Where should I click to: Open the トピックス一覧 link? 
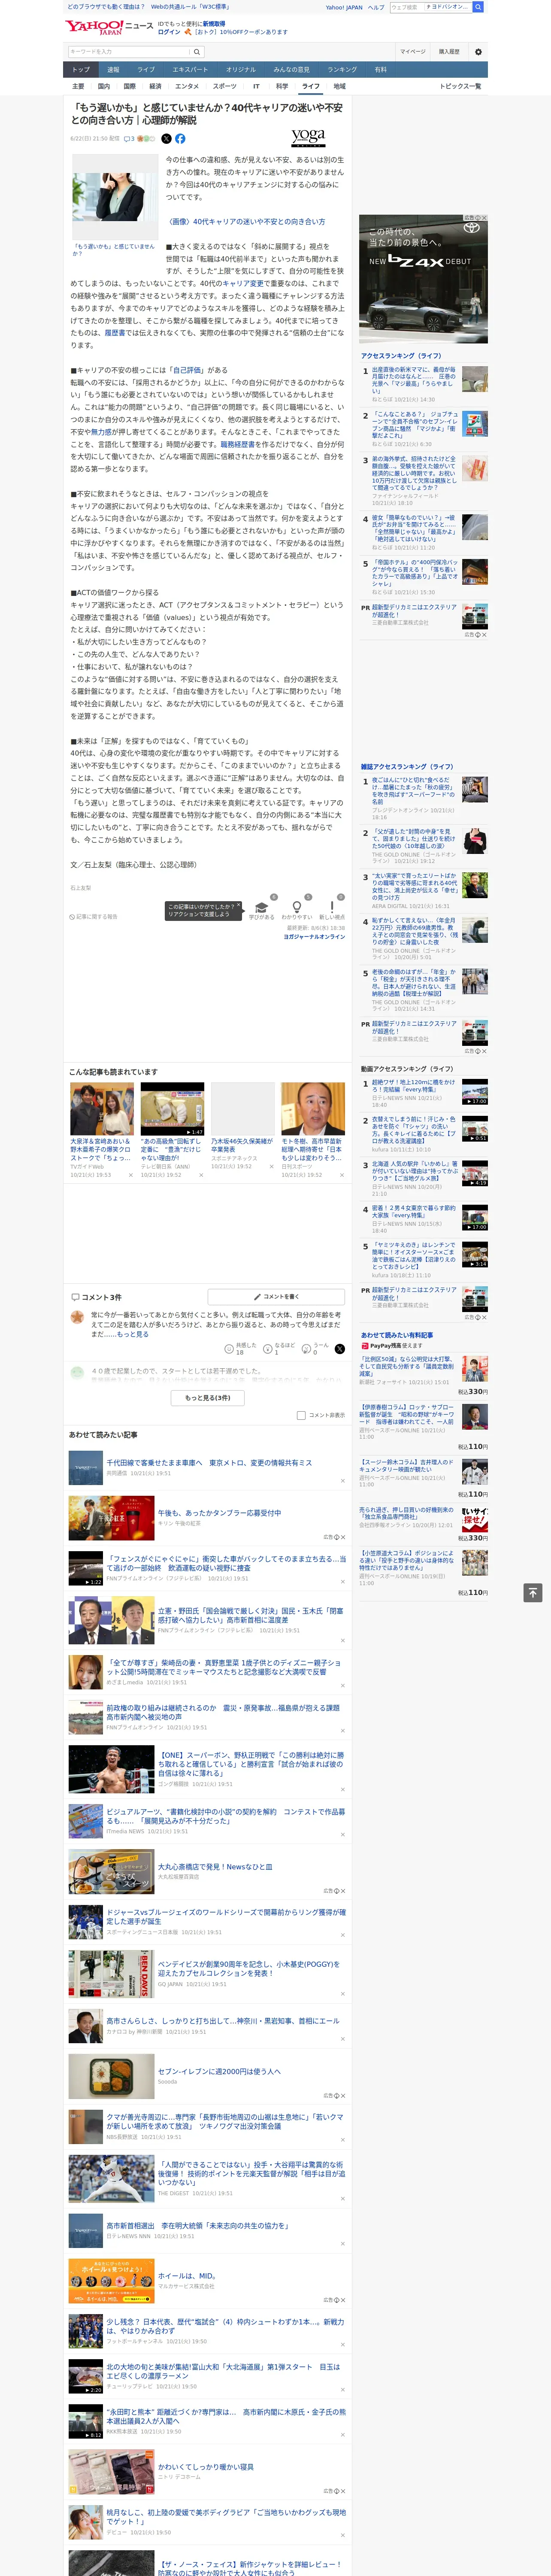tap(460, 86)
